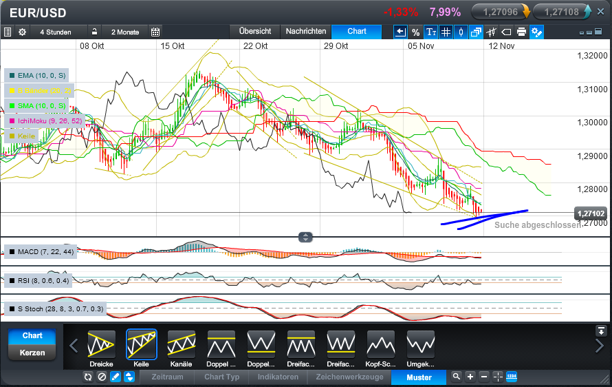612x387 pixels.
Task: Click the S Stoch indicator label
Action: tap(56, 308)
